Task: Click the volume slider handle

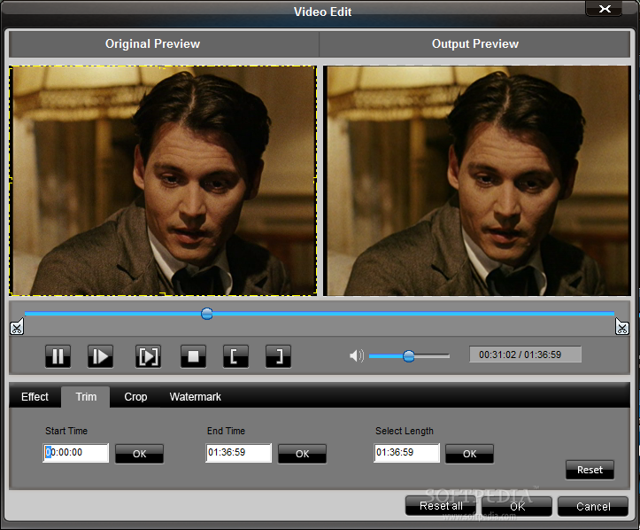Action: (x=409, y=356)
